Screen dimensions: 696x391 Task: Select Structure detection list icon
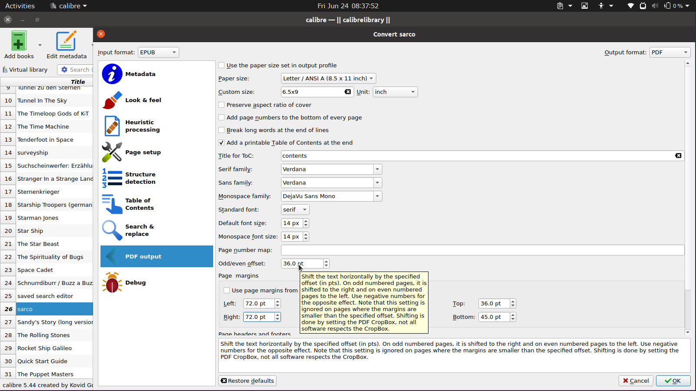pyautogui.click(x=112, y=178)
